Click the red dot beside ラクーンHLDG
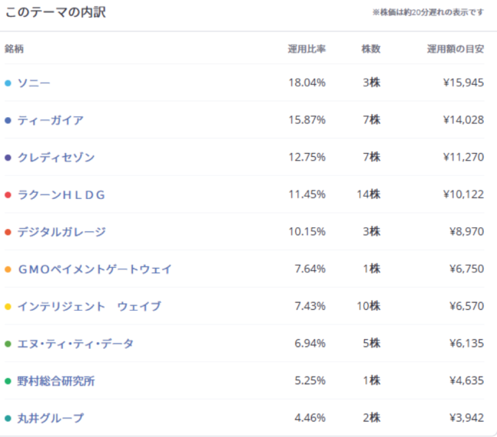The height and width of the screenshot is (437, 497). click(8, 194)
